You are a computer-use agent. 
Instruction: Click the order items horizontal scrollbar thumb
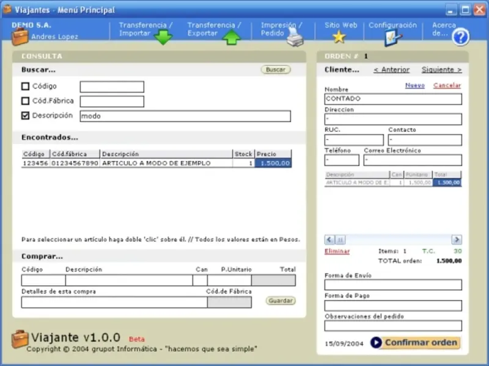[x=340, y=240]
